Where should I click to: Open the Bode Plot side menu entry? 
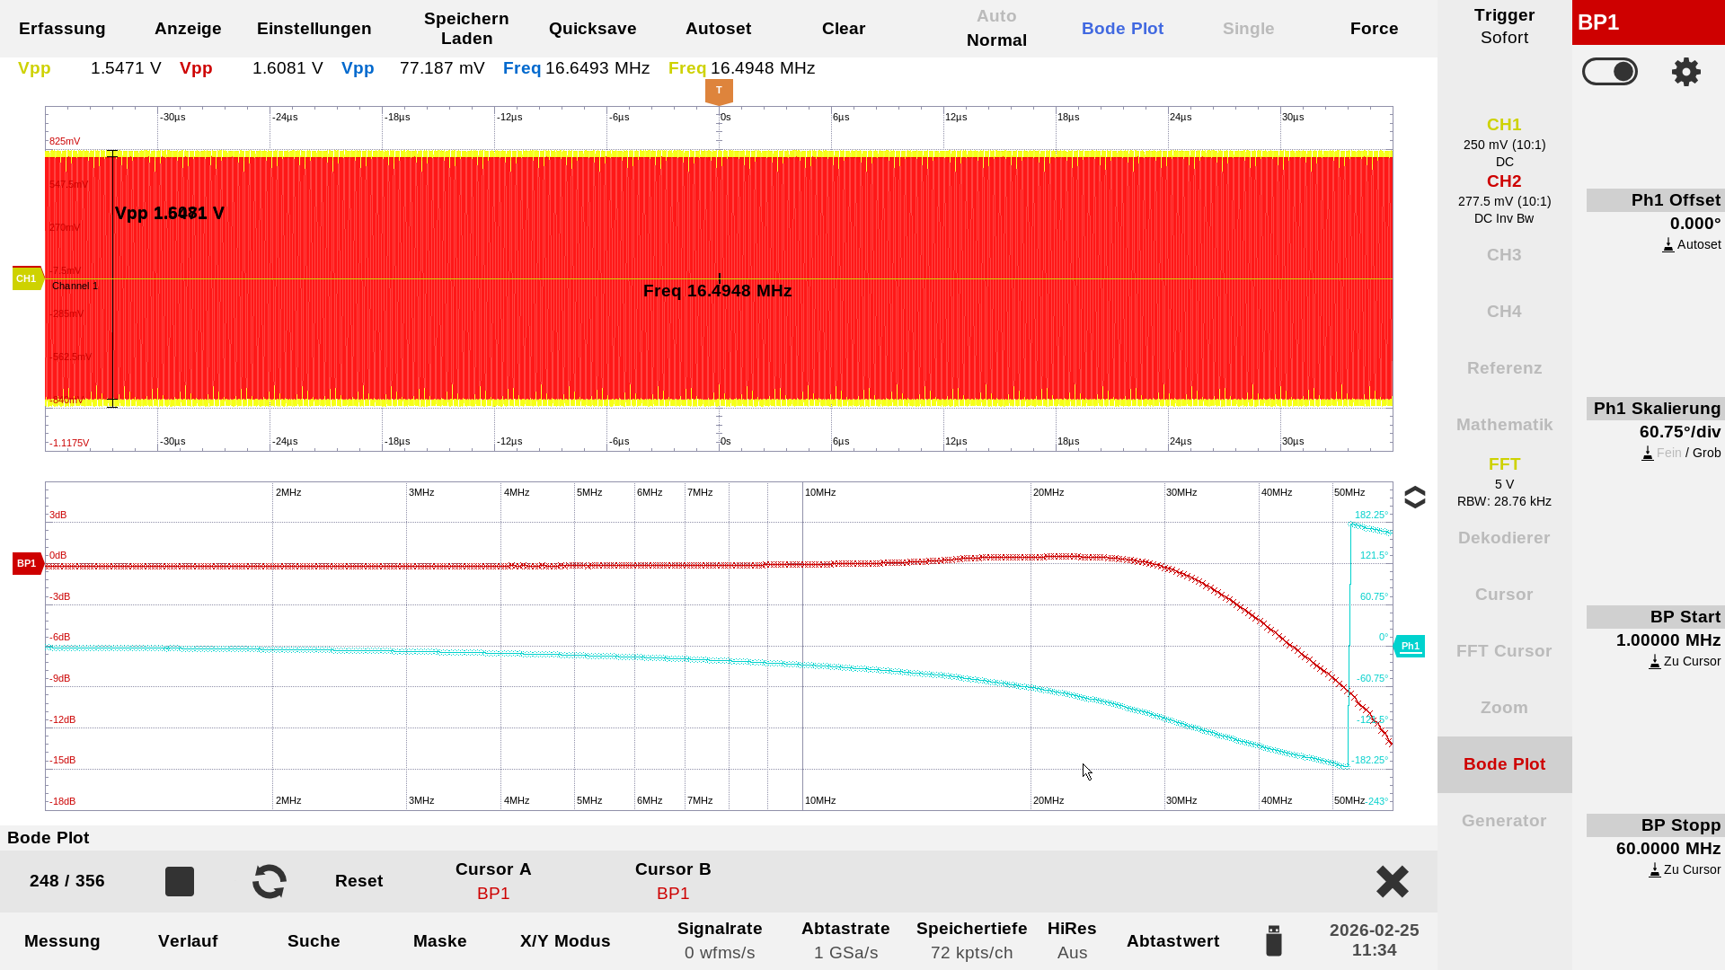(x=1504, y=764)
